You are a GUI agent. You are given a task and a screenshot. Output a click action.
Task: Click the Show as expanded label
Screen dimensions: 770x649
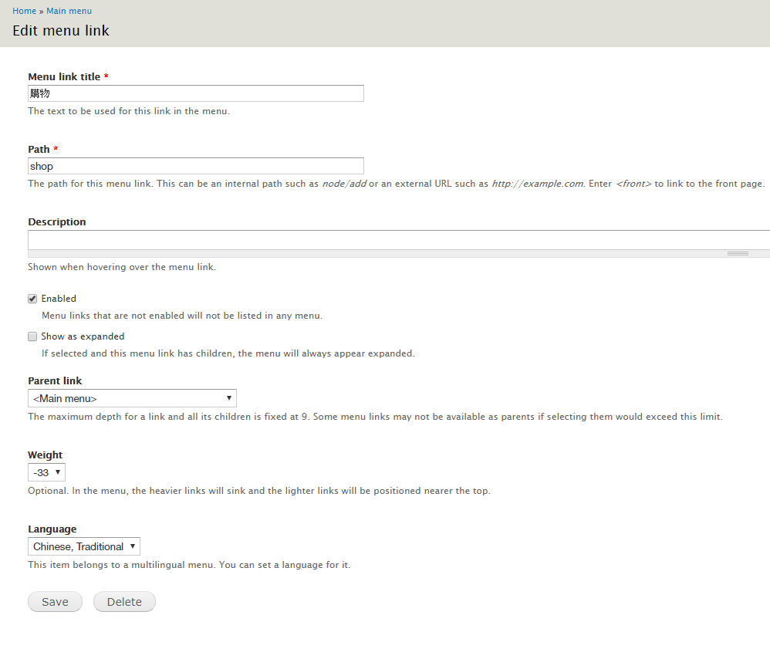click(x=83, y=336)
